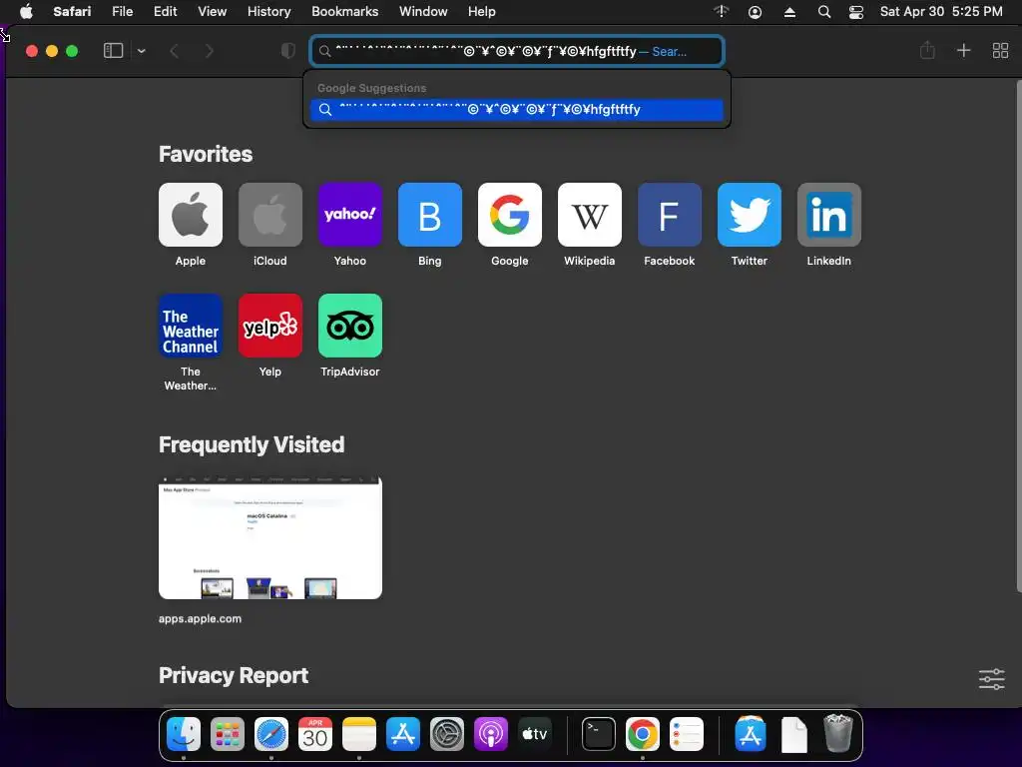Open the LinkedIn favorite
Image resolution: width=1022 pixels, height=767 pixels.
click(829, 215)
